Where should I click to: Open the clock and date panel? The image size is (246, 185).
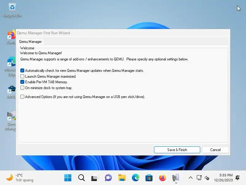[223, 178]
